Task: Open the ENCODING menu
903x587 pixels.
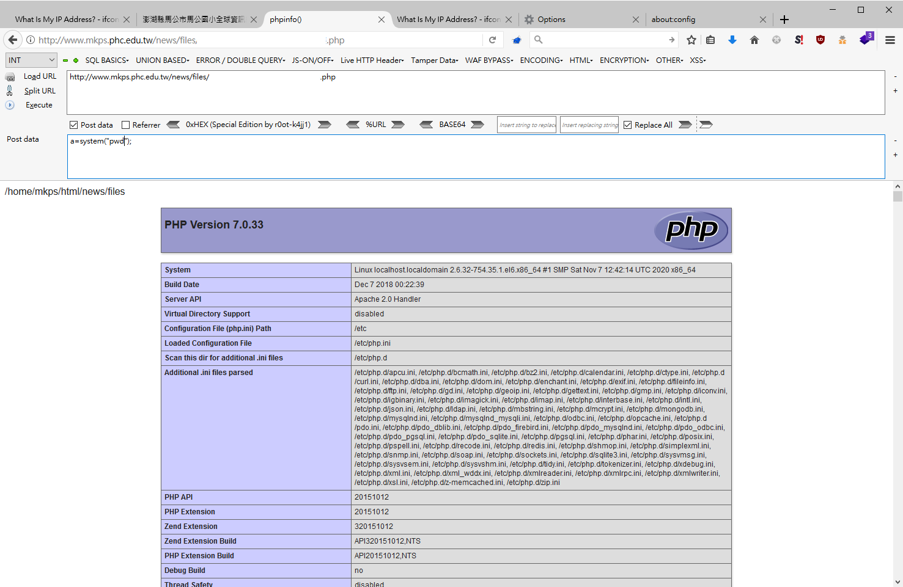Action: pyautogui.click(x=542, y=60)
